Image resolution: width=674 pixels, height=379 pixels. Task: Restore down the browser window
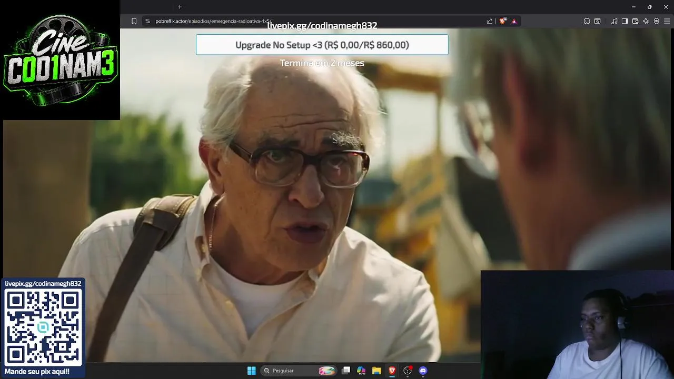point(650,7)
